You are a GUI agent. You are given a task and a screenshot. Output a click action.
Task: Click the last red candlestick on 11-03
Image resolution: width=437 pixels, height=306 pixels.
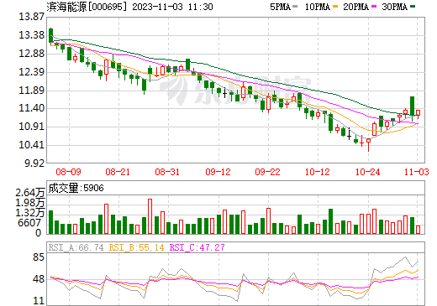pyautogui.click(x=418, y=113)
